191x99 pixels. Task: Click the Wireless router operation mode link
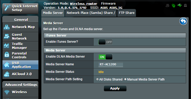click(x=83, y=4)
